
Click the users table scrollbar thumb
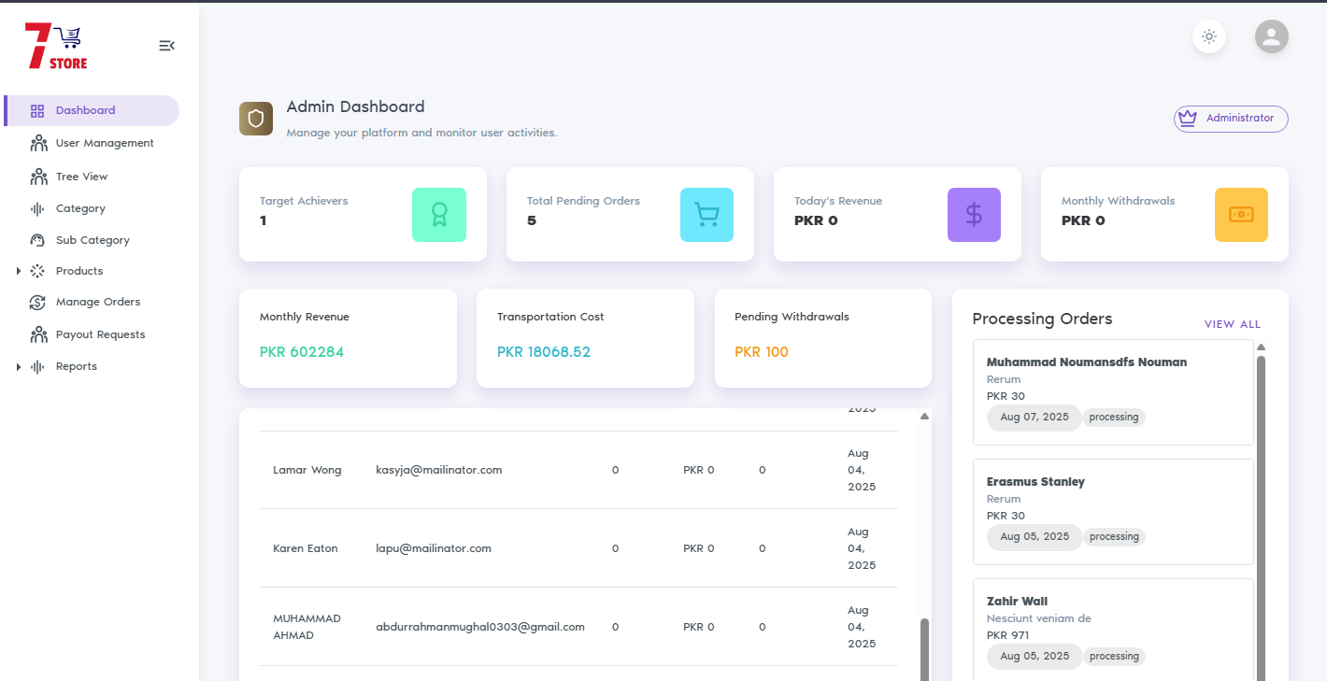pyautogui.click(x=925, y=649)
